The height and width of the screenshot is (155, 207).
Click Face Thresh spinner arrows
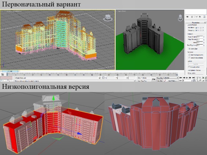204,37
